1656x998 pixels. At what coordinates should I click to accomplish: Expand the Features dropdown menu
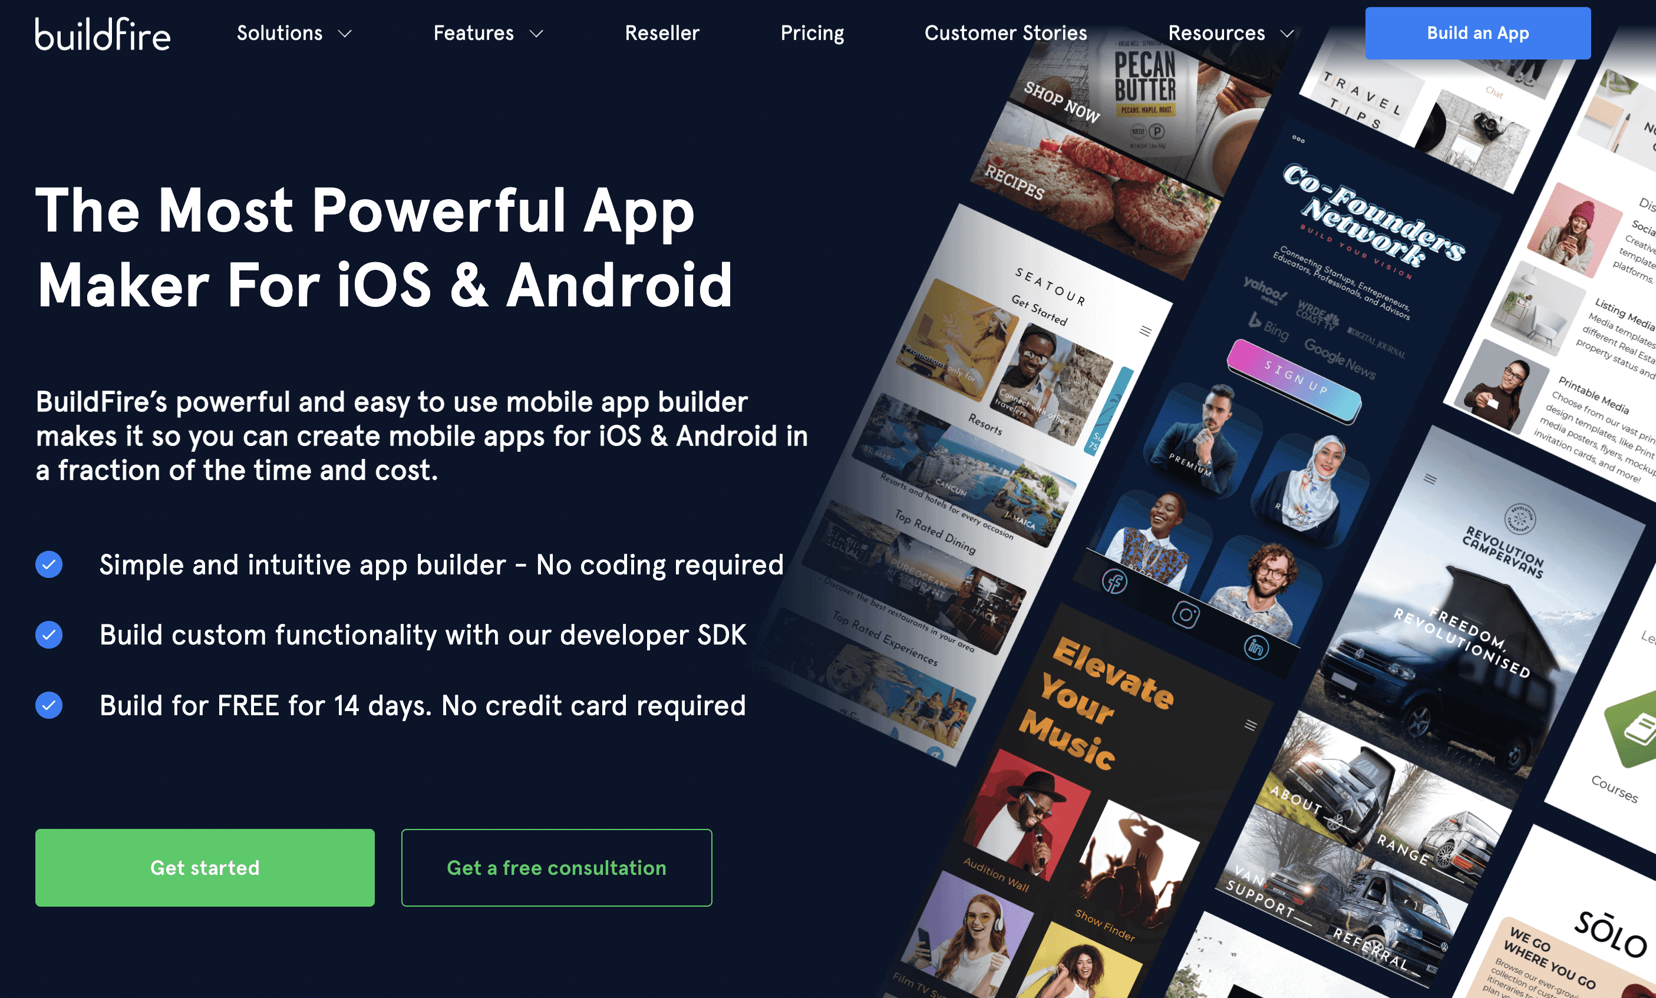coord(490,33)
